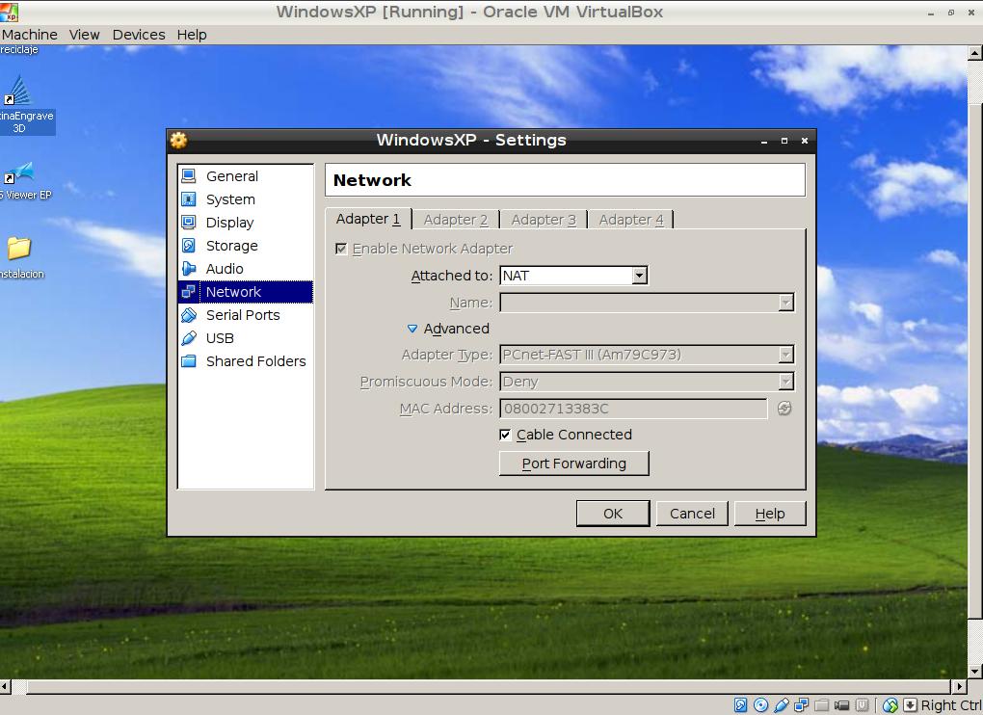Image resolution: width=983 pixels, height=715 pixels.
Task: Click the USB plug icon in the sidebar
Action: click(189, 338)
